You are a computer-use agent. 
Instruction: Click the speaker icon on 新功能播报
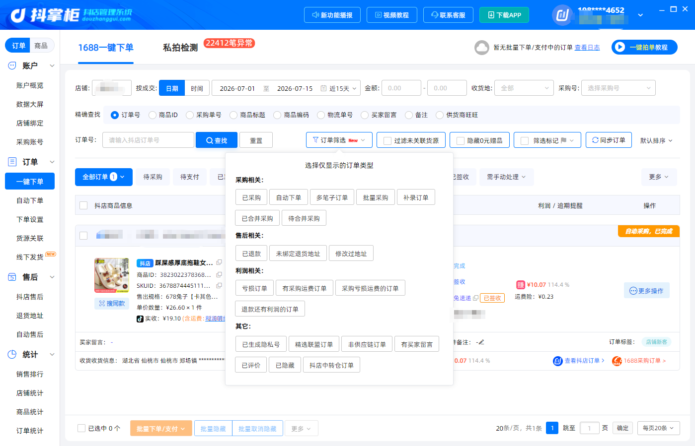coord(315,15)
